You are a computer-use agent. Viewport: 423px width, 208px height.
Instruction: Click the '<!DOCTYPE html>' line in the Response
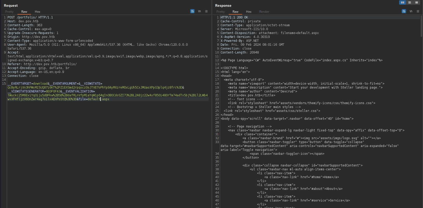pyautogui.click(x=234, y=68)
